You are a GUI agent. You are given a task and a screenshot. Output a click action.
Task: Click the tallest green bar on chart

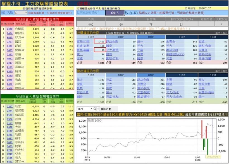click(x=208, y=146)
